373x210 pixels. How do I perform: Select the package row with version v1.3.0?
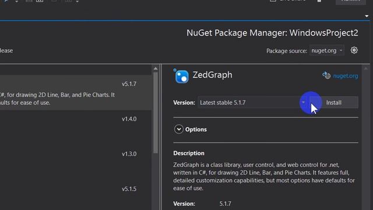pos(76,163)
